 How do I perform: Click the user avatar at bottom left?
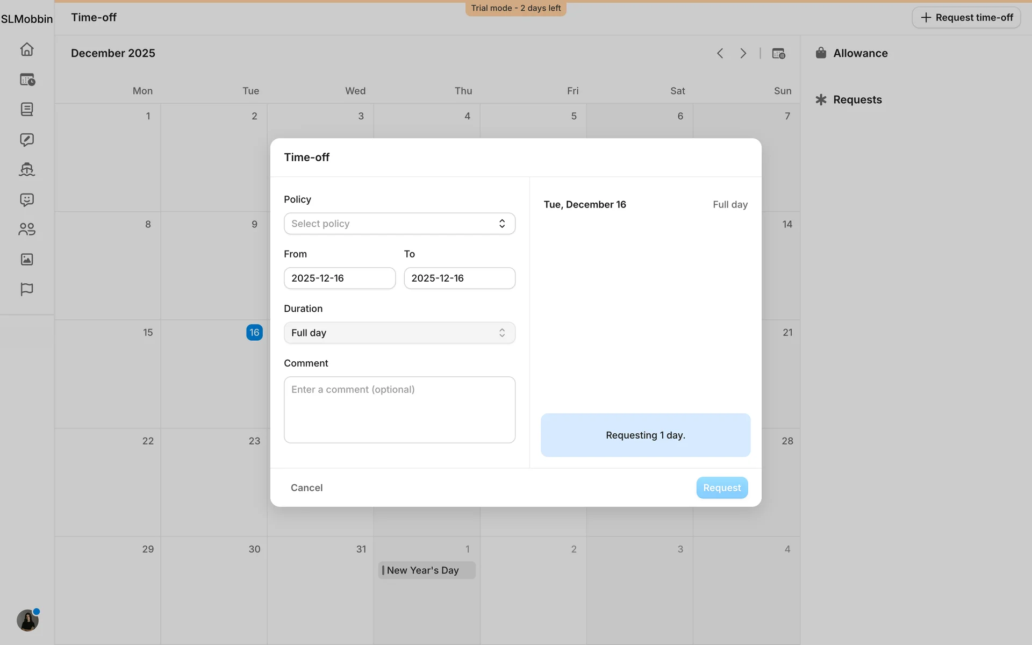pyautogui.click(x=27, y=620)
